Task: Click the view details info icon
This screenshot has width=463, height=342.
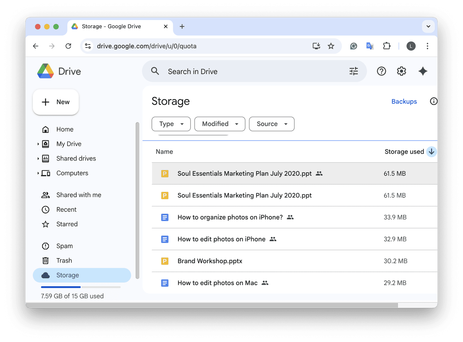Action: point(433,101)
